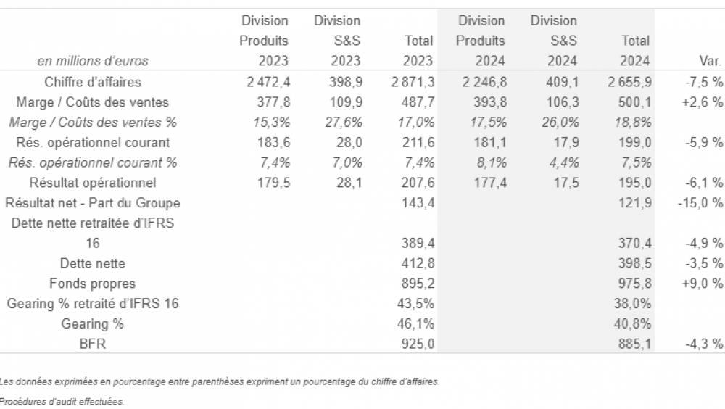Screen dimensions: 725x409
Task: Select the "Fonds propres" row label
Action: (x=93, y=284)
